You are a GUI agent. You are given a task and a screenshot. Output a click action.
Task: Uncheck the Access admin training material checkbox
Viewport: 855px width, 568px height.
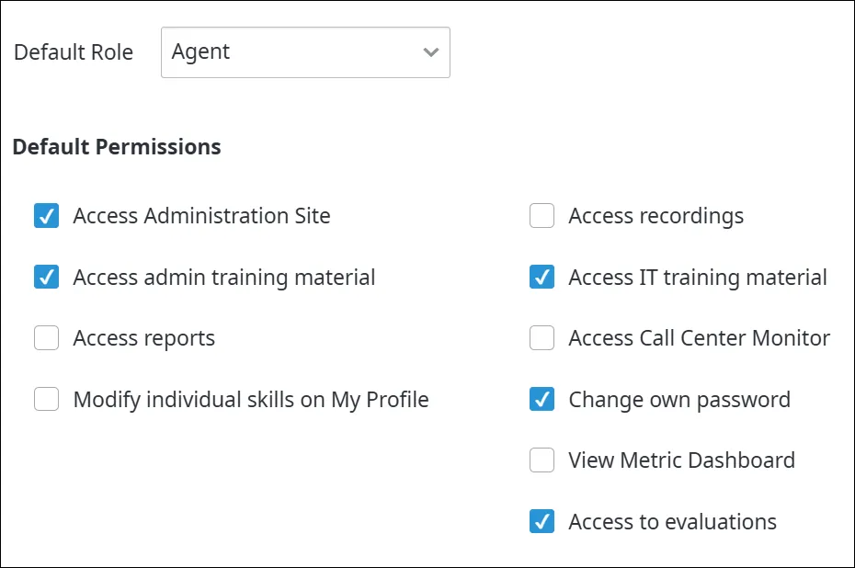pyautogui.click(x=46, y=277)
